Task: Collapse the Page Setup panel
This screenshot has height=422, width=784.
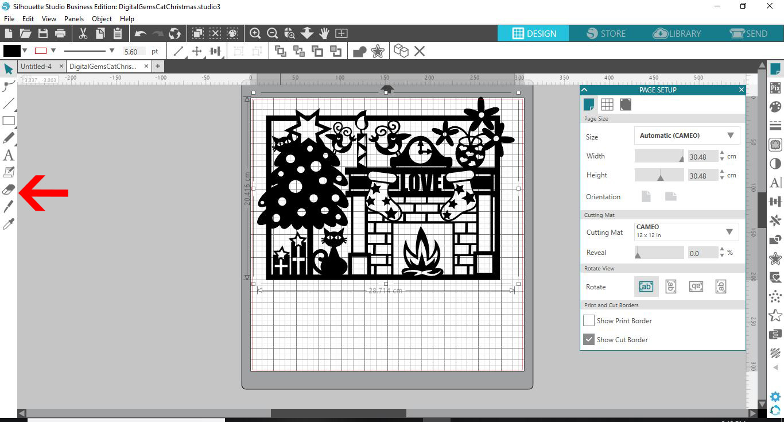Action: point(584,90)
